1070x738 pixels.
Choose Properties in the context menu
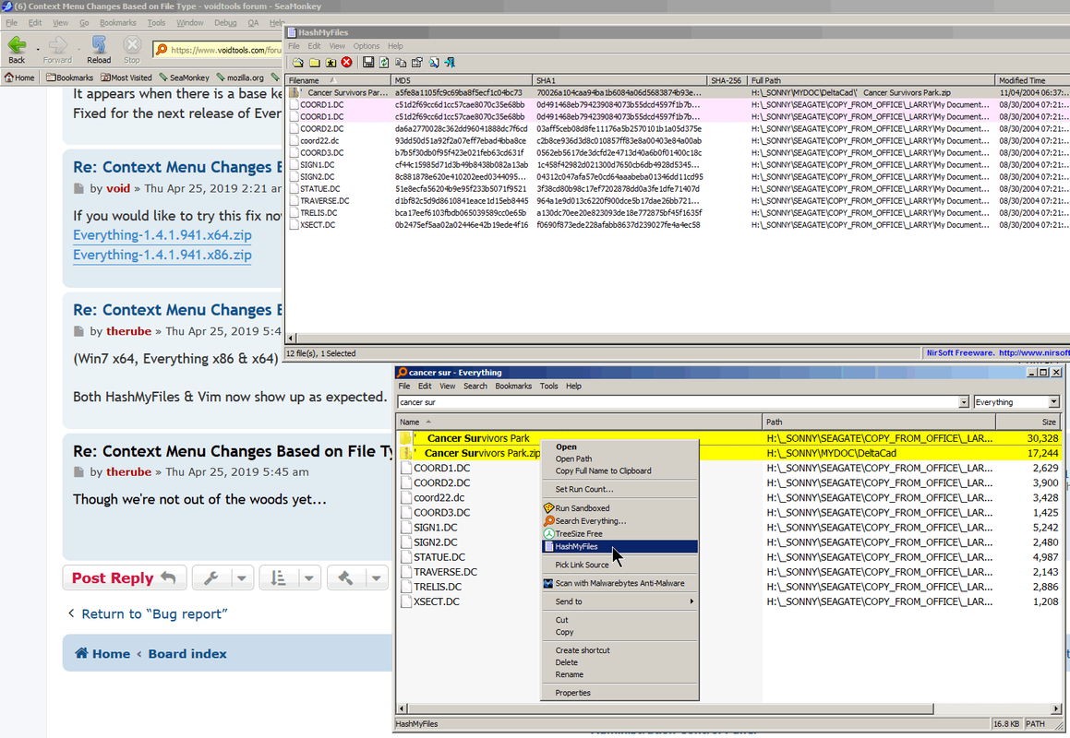tap(619, 692)
